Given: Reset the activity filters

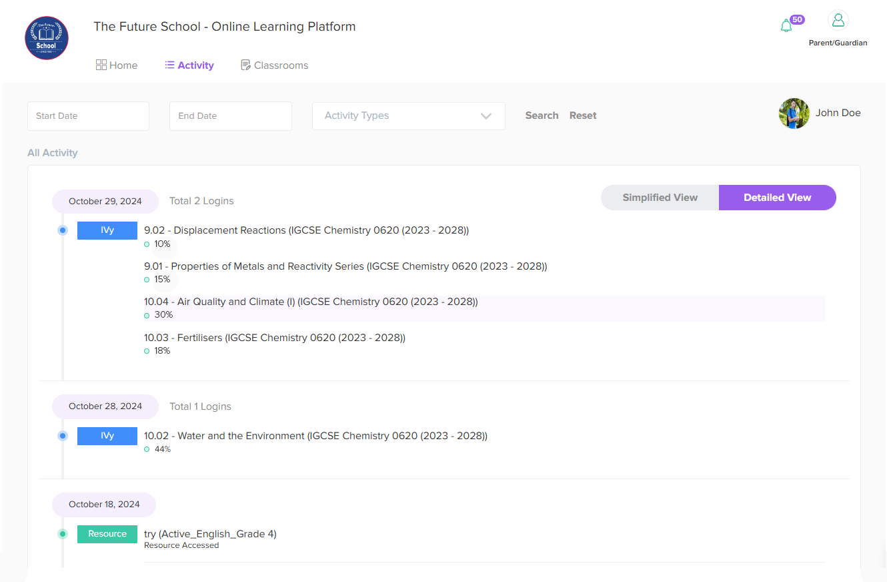Looking at the screenshot, I should click(583, 115).
